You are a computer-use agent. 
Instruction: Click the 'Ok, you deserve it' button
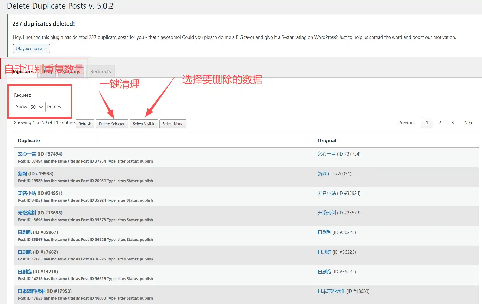click(31, 49)
